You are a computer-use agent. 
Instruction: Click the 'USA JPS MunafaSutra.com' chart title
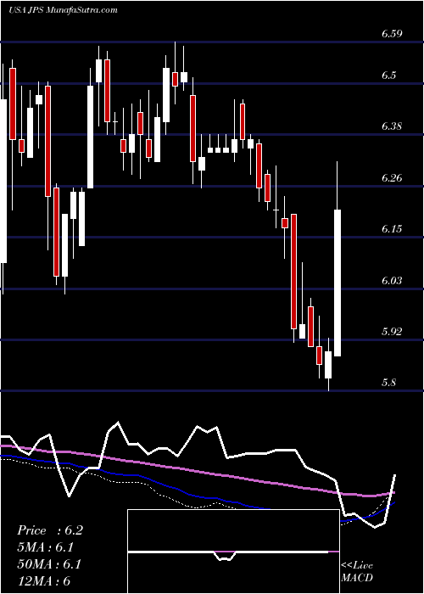tap(63, 10)
